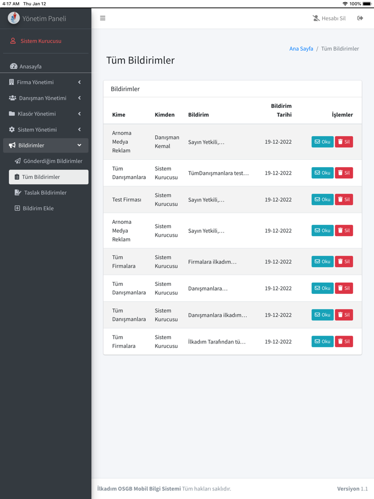Open Taslak Bildirimler menu item

[49, 192]
